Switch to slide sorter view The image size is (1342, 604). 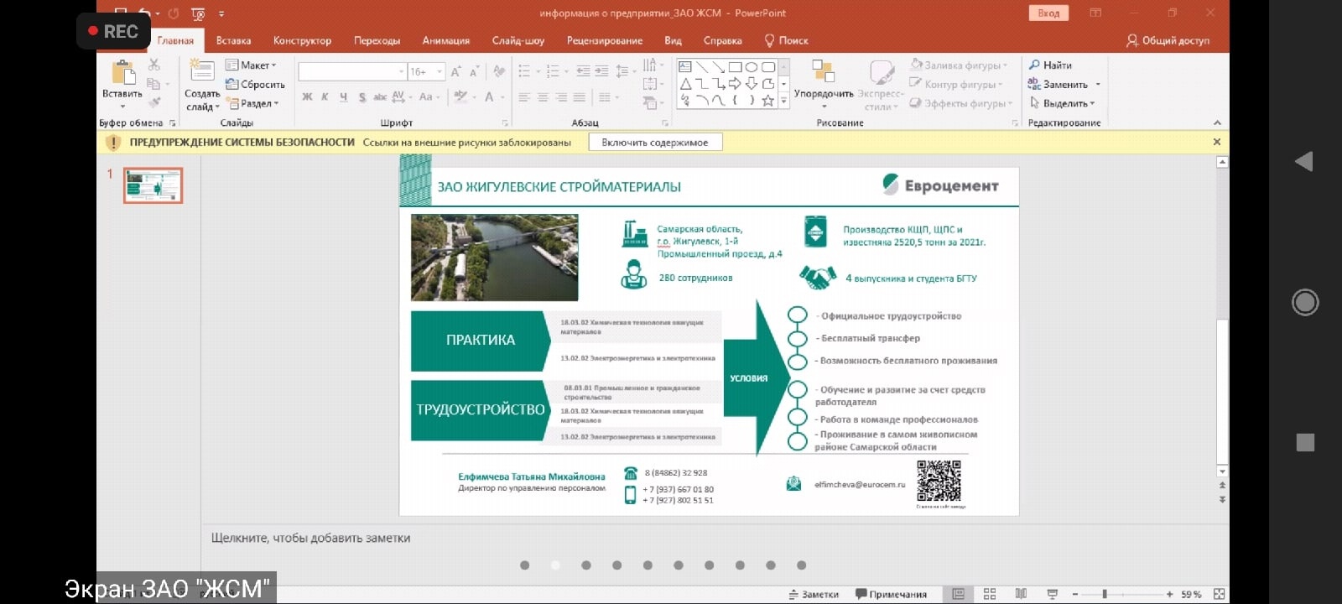(990, 594)
